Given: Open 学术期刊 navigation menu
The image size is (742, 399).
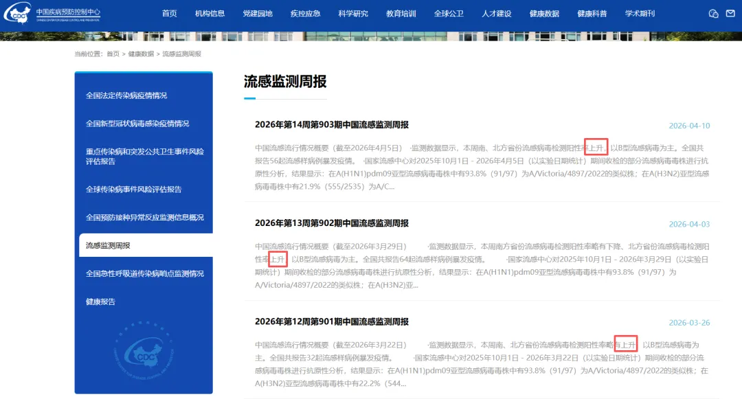Looking at the screenshot, I should (640, 14).
